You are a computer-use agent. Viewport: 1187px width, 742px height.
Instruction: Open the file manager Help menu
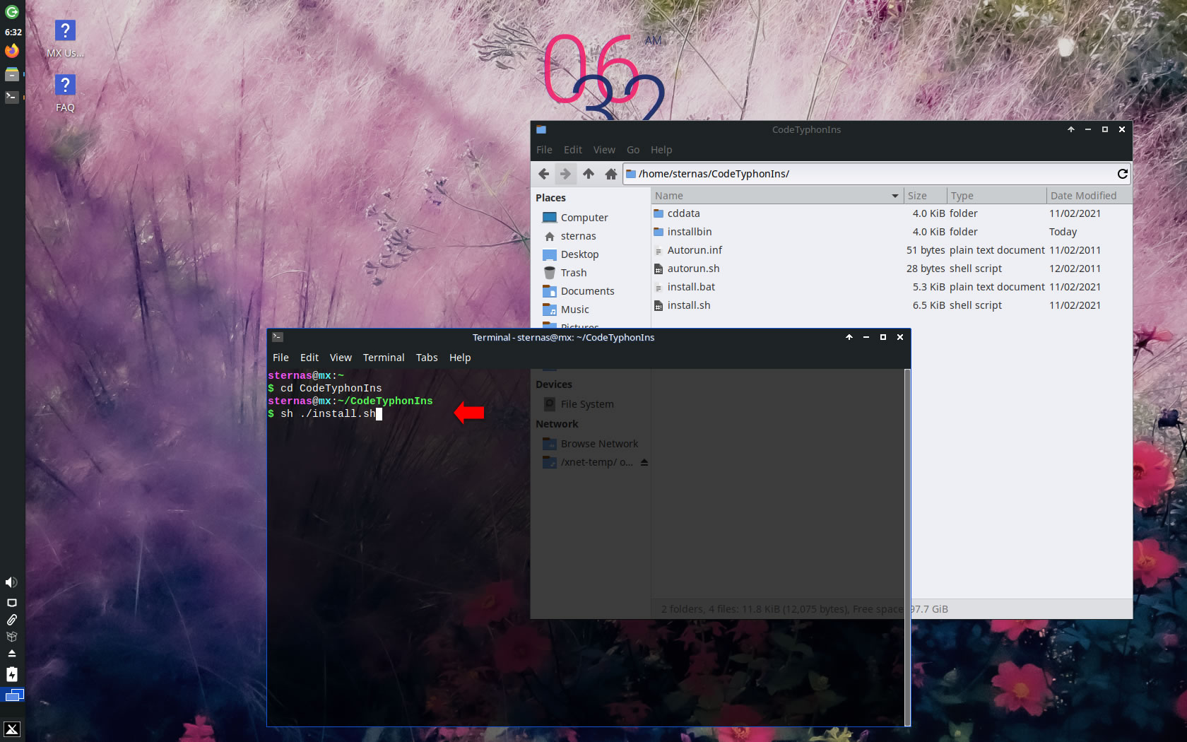tap(661, 150)
